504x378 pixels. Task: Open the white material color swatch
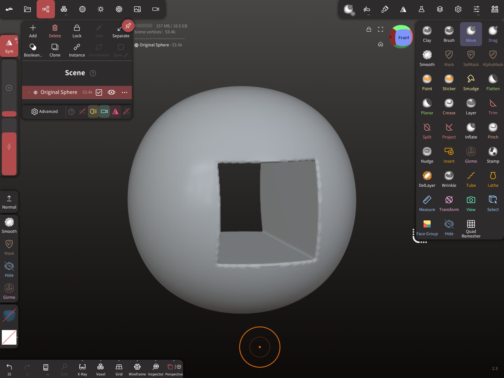tap(9, 337)
